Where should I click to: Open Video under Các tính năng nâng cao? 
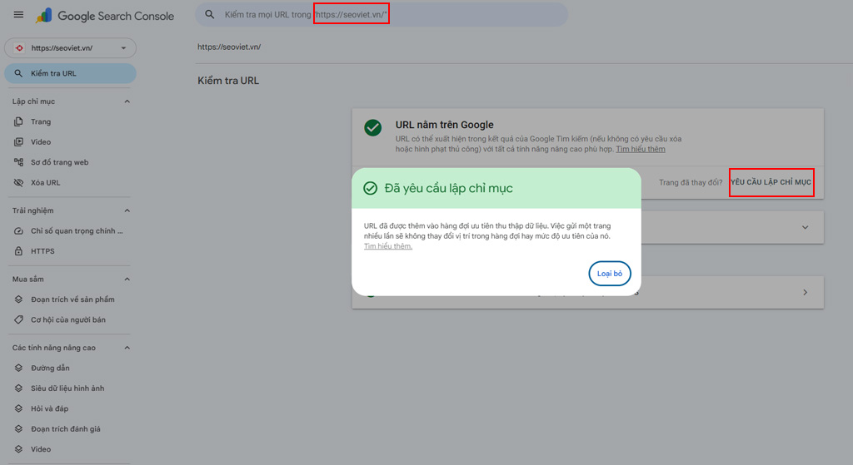[x=41, y=449]
